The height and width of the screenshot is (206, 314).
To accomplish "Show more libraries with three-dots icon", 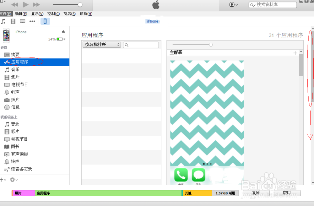I will [32, 21].
